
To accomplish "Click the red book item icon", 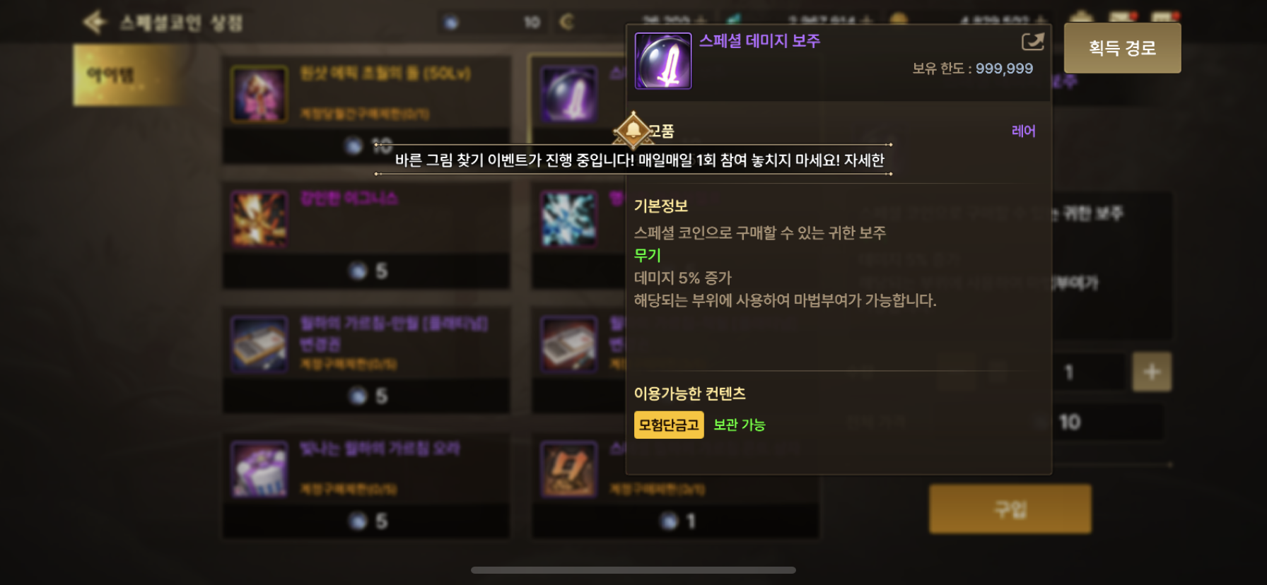I will click(568, 345).
